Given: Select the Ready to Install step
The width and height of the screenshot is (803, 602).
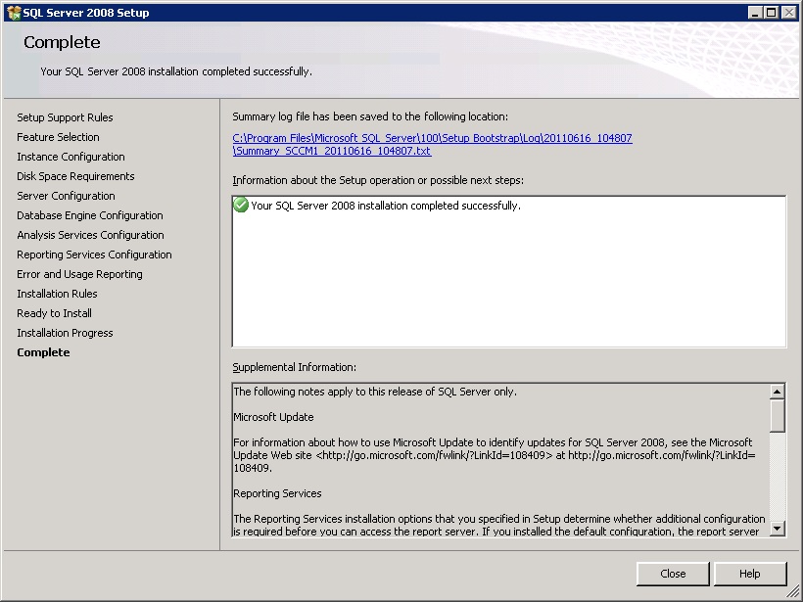Looking at the screenshot, I should pos(54,313).
